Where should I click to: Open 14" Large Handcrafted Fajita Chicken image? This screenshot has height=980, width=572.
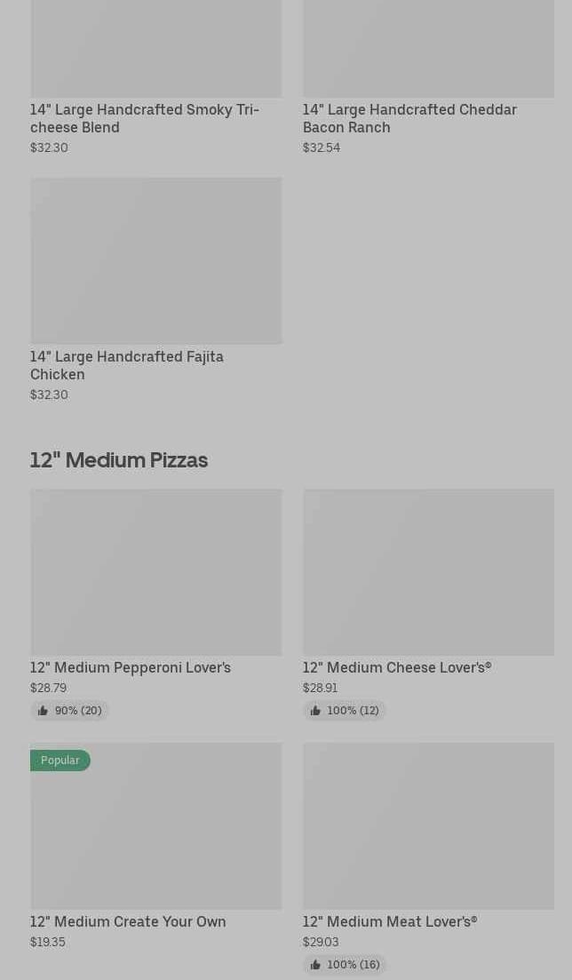tap(155, 260)
